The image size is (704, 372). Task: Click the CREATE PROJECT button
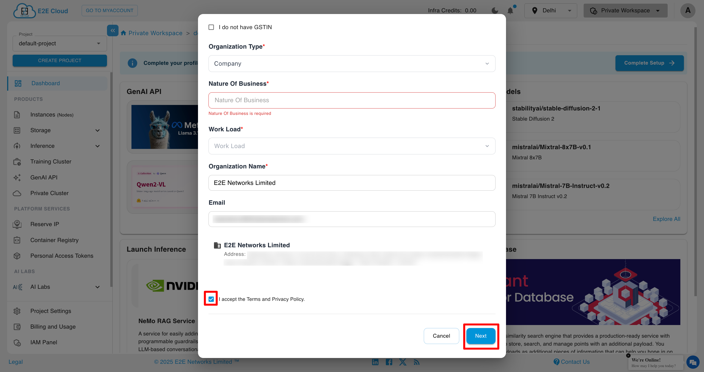click(x=60, y=60)
